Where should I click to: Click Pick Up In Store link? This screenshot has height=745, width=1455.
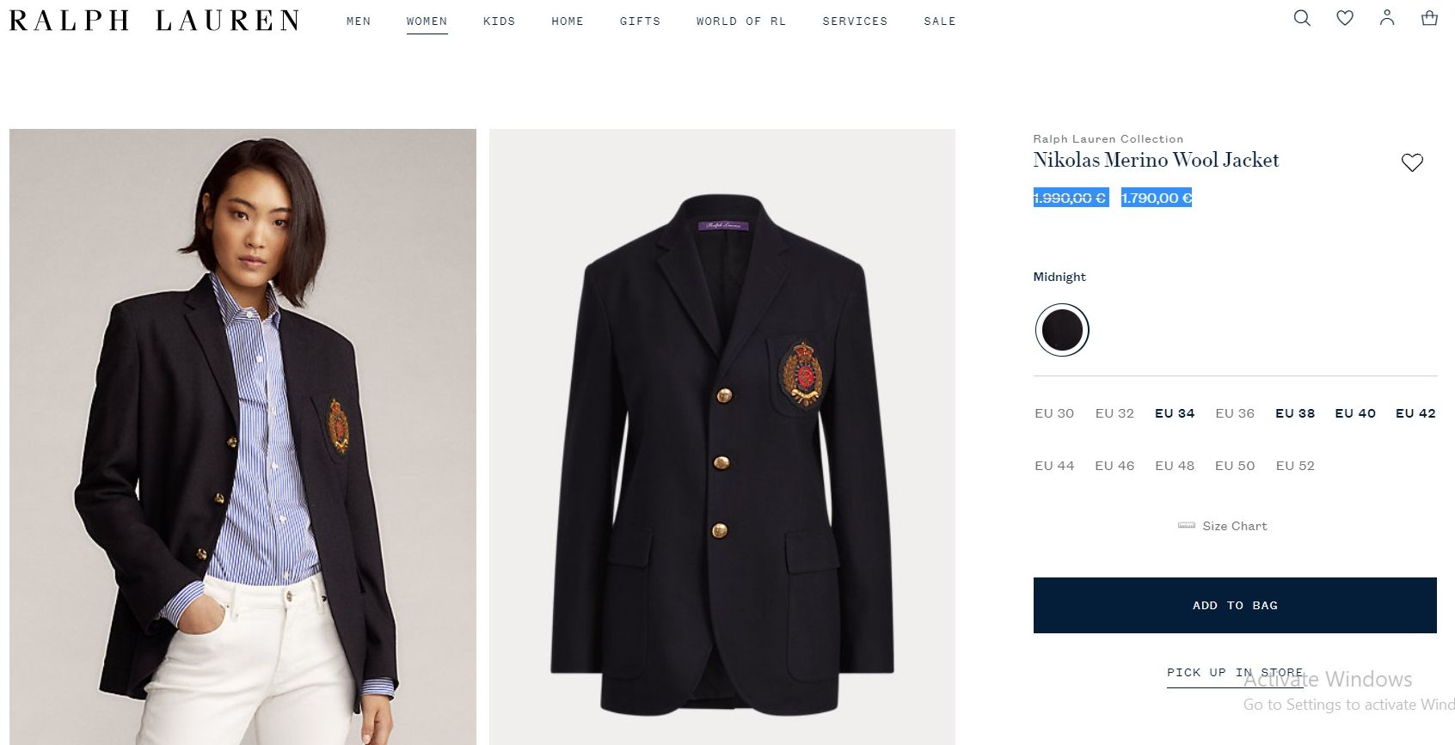[1235, 673]
